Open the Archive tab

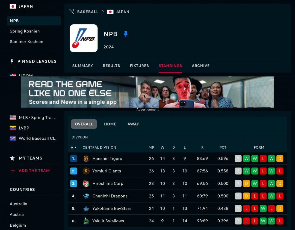pyautogui.click(x=200, y=65)
